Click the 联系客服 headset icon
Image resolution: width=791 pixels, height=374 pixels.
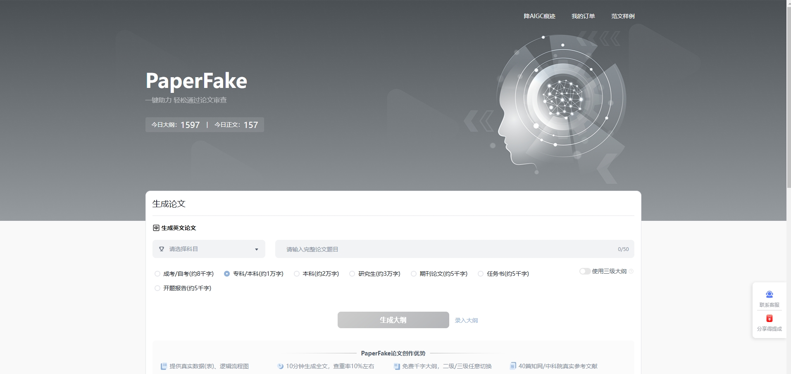pyautogui.click(x=770, y=294)
